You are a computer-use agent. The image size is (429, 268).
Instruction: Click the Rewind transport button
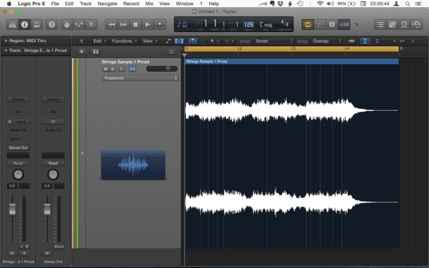111,25
